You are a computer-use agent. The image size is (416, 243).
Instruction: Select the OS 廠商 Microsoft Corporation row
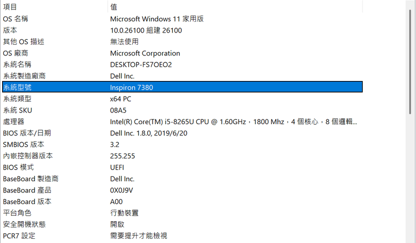point(182,53)
